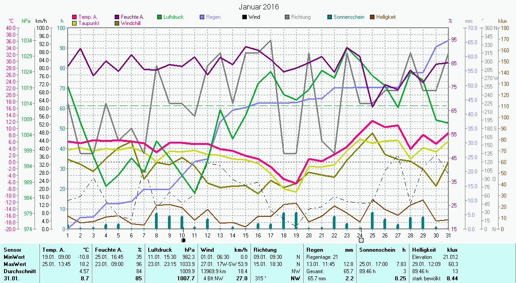Click the full moon icon below day 24
The width and height of the screenshot is (516, 283).
[361, 241]
